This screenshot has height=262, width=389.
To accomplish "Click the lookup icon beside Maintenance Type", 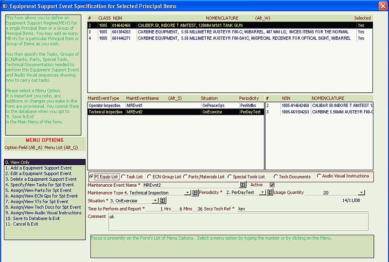I will coord(195,192).
